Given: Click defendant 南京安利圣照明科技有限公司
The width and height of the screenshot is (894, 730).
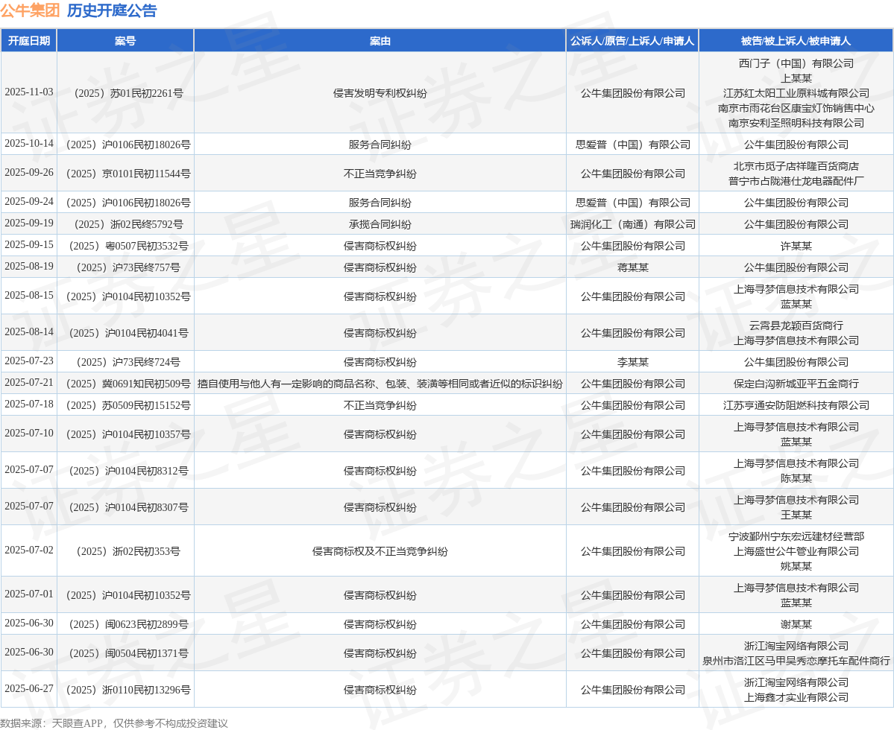Looking at the screenshot, I should pyautogui.click(x=796, y=122).
